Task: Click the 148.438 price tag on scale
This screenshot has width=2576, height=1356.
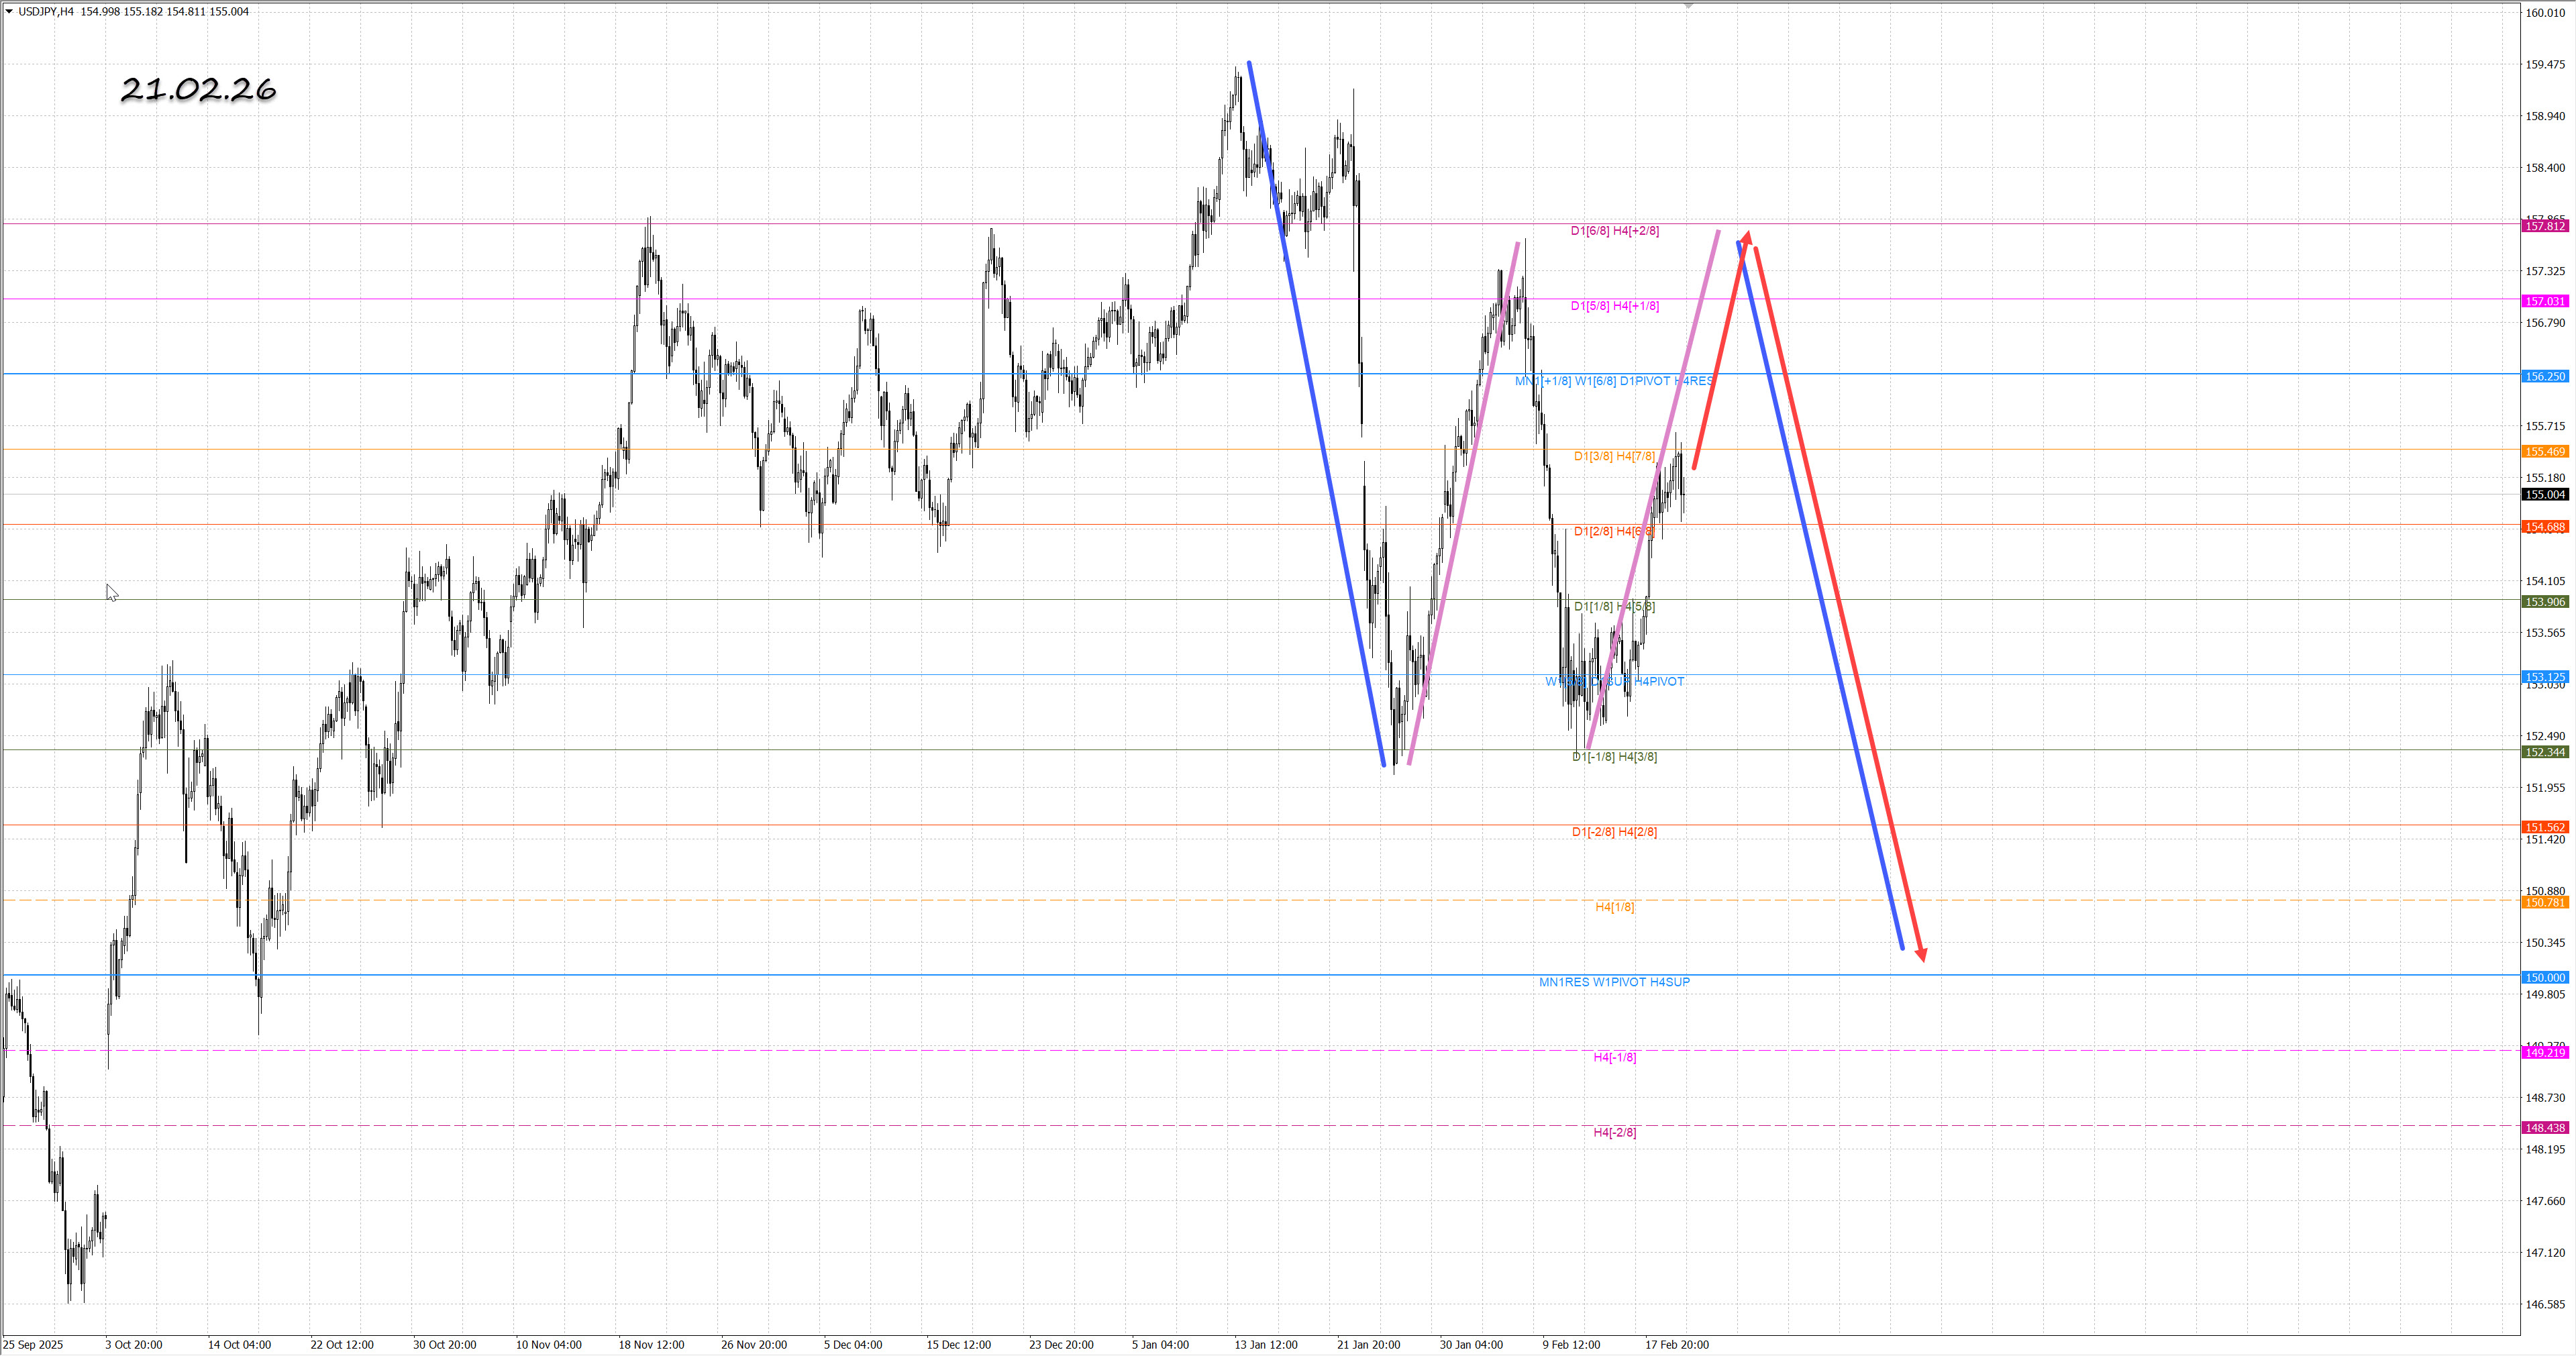Action: coord(2544,1127)
